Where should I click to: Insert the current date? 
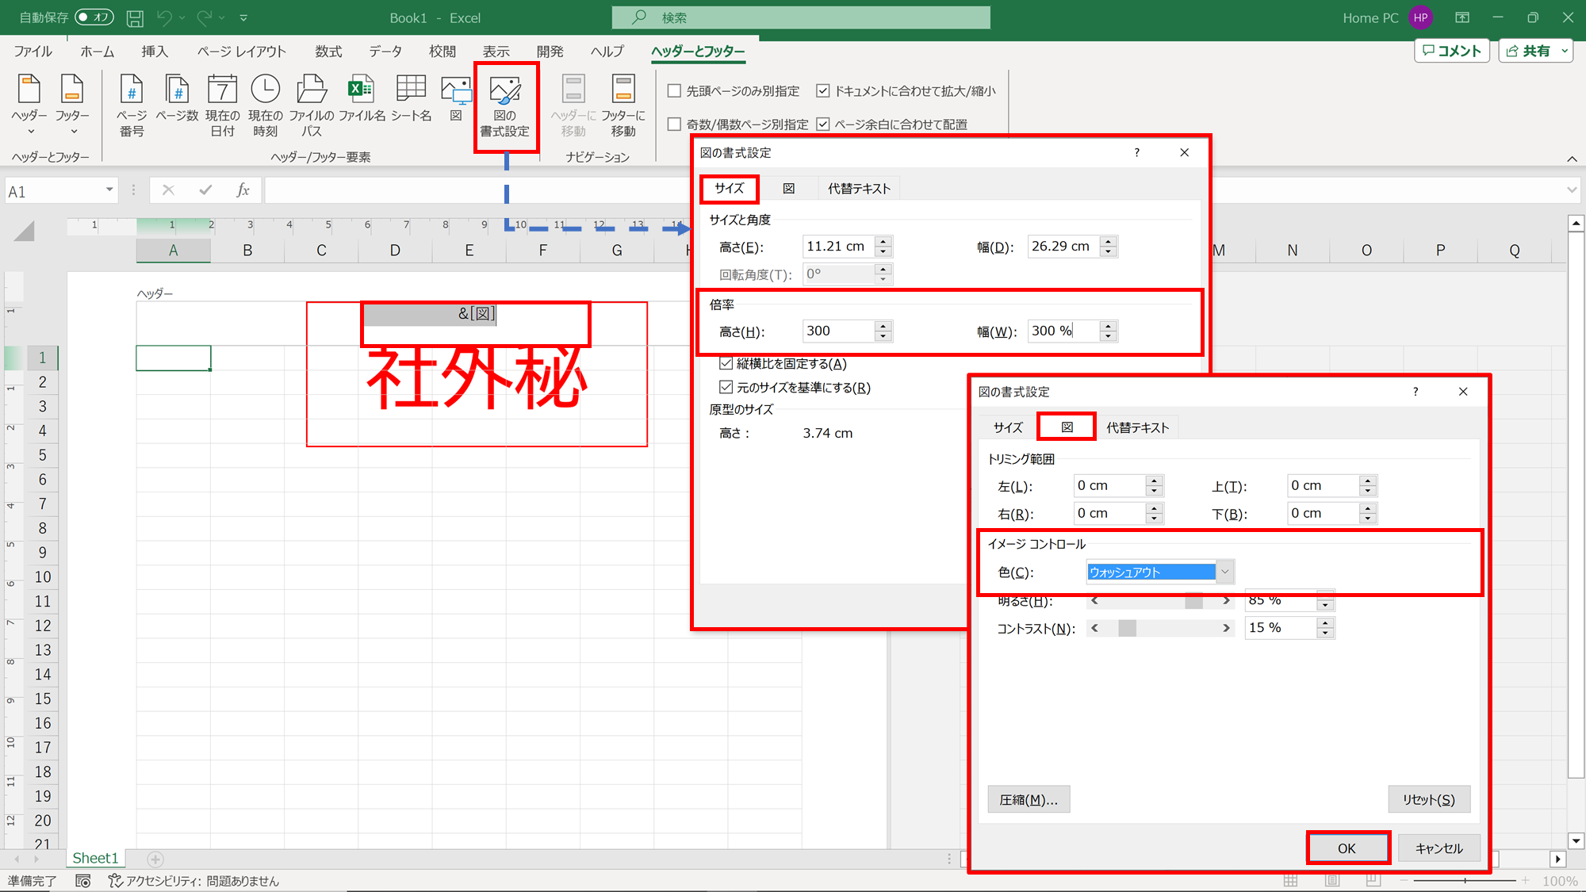(222, 105)
